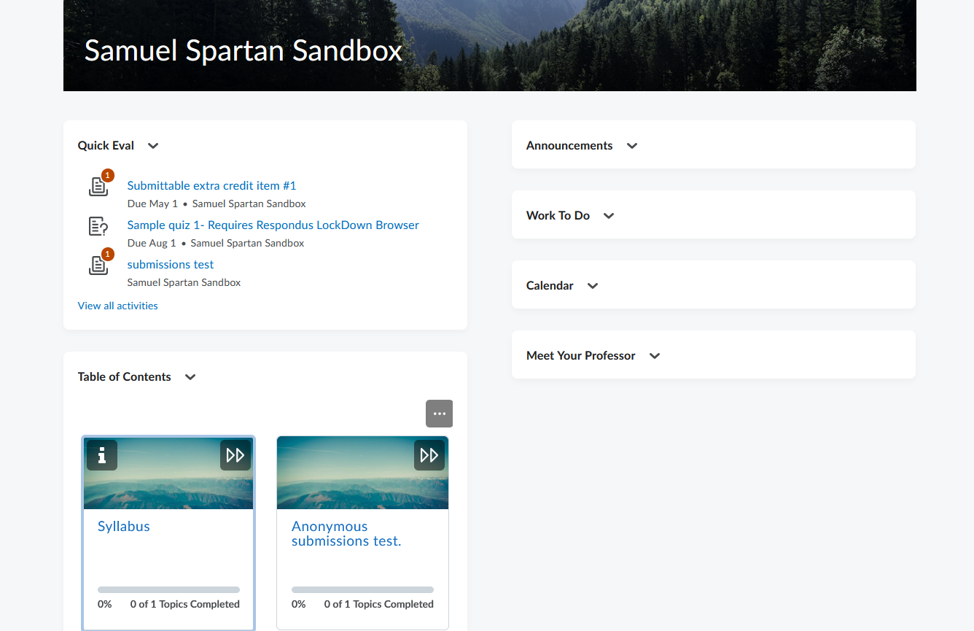974x631 pixels.
Task: Open Sample quiz 1 Respondus LockDown Browser link
Action: tap(273, 225)
